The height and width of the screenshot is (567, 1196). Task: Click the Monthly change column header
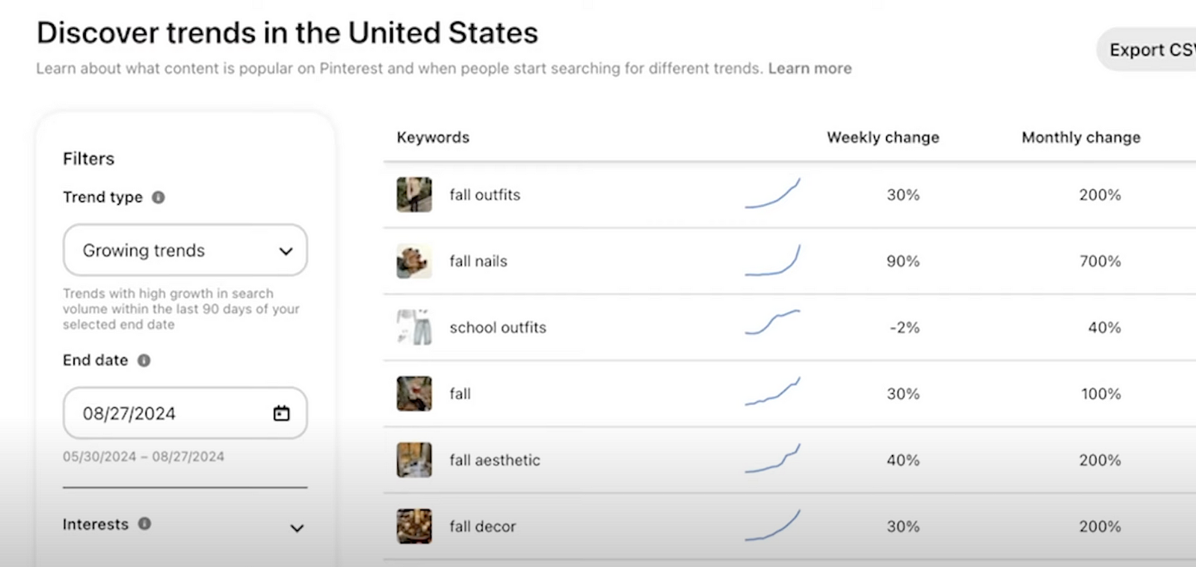tap(1081, 137)
